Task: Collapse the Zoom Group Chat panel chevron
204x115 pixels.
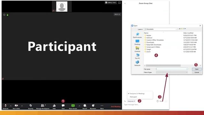Action: click(x=125, y=3)
